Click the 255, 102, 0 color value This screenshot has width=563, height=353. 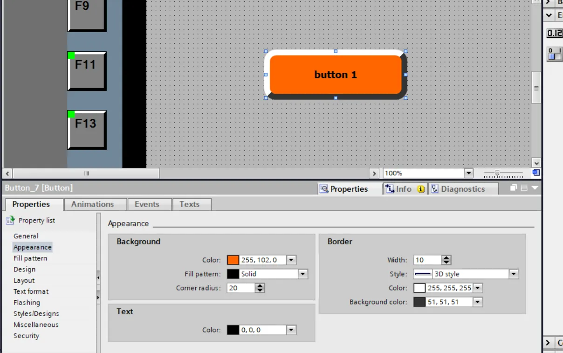tap(259, 260)
